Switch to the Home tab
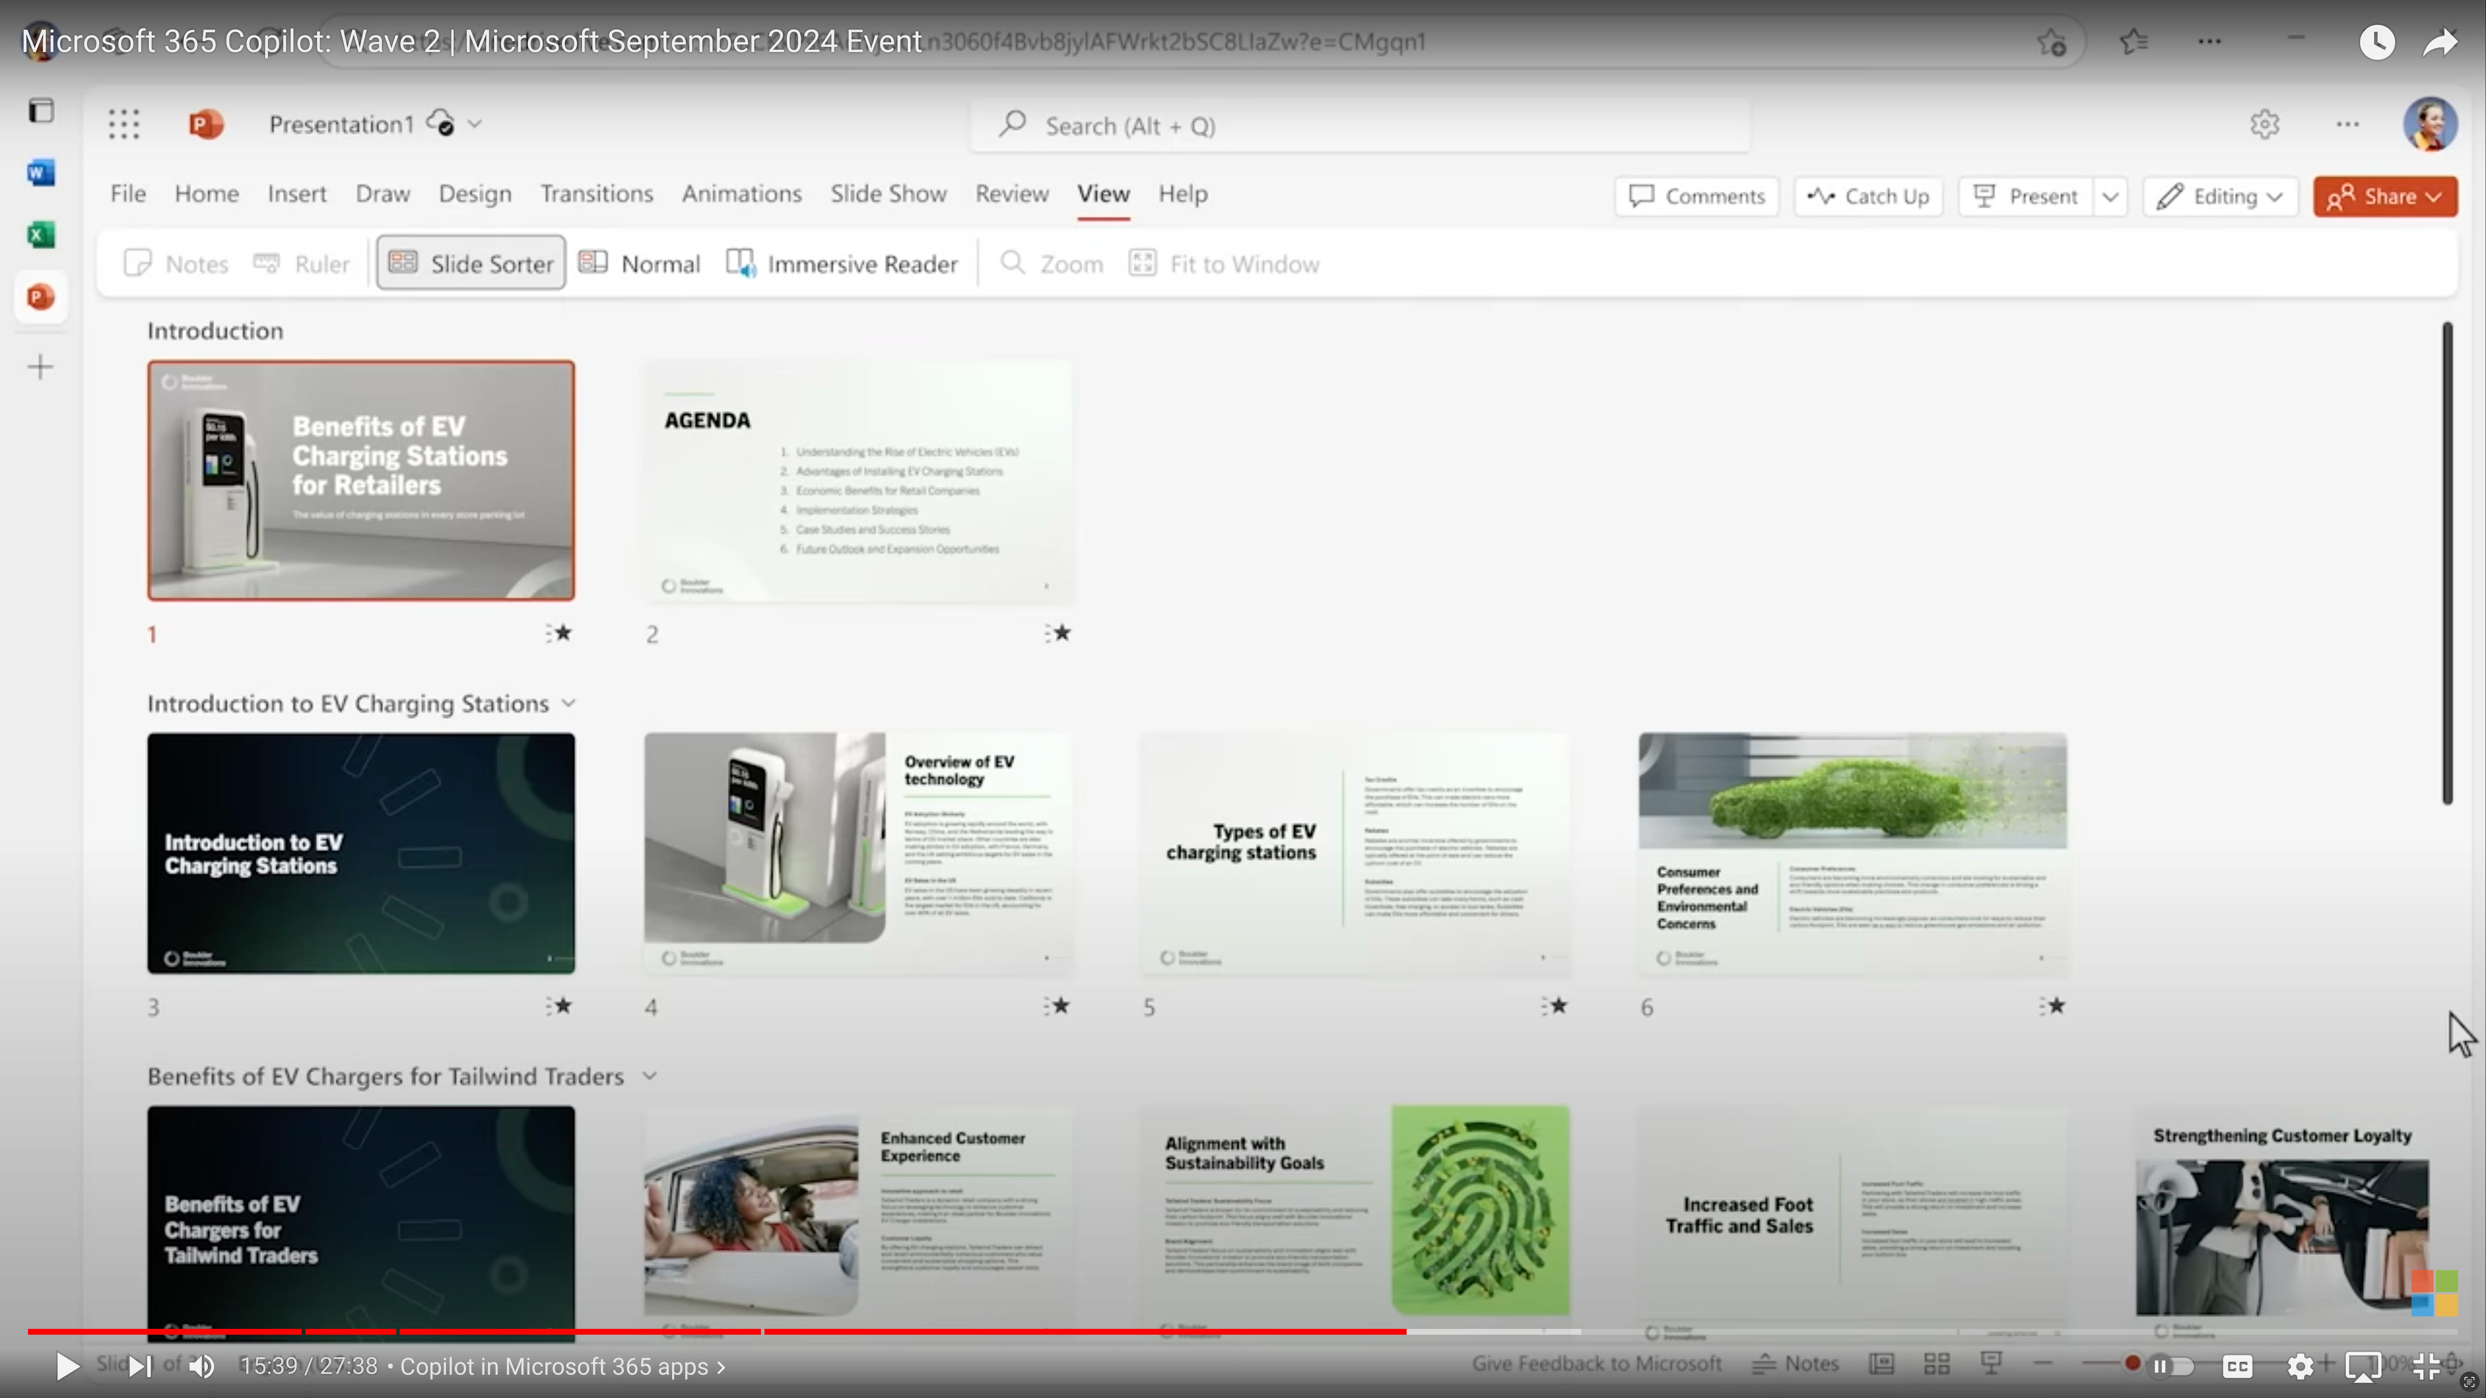Image resolution: width=2486 pixels, height=1398 pixels. click(207, 194)
